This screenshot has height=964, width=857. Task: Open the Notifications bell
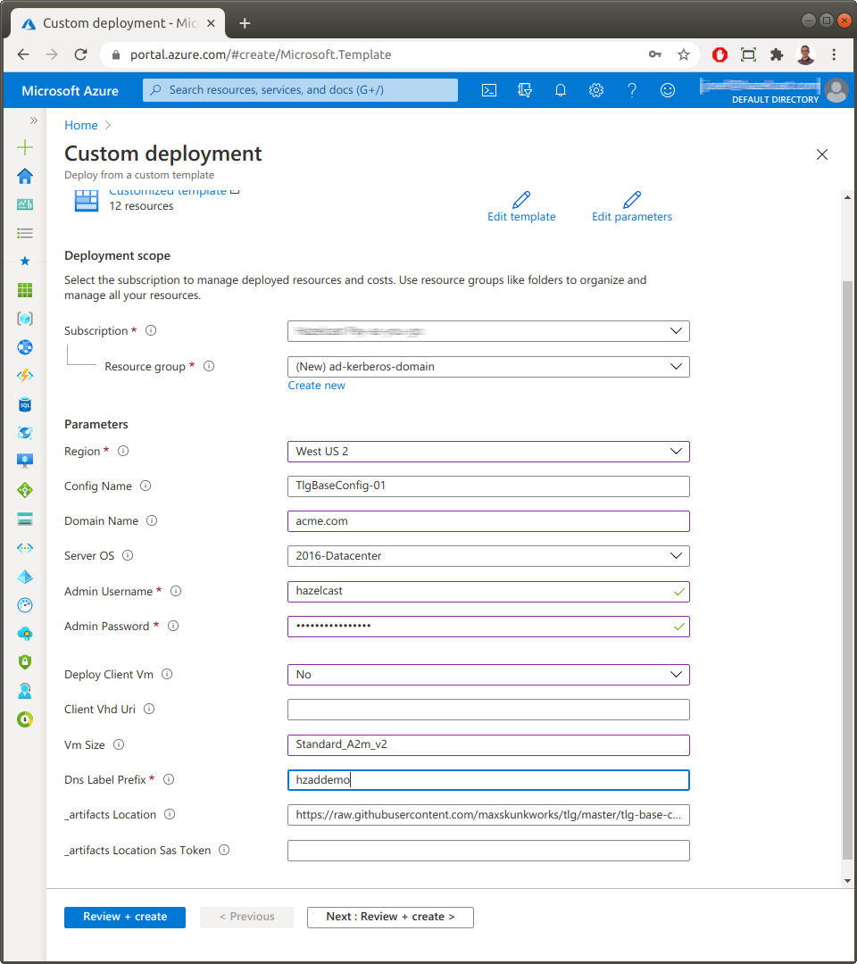click(x=560, y=90)
